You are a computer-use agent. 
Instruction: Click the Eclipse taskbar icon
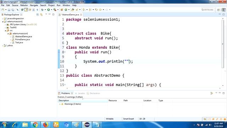pyautogui.click(x=87, y=125)
